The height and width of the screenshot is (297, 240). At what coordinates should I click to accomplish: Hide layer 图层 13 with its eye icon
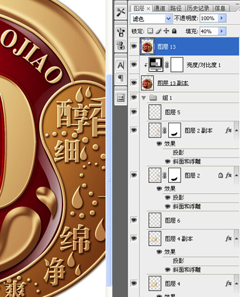coord(134,46)
